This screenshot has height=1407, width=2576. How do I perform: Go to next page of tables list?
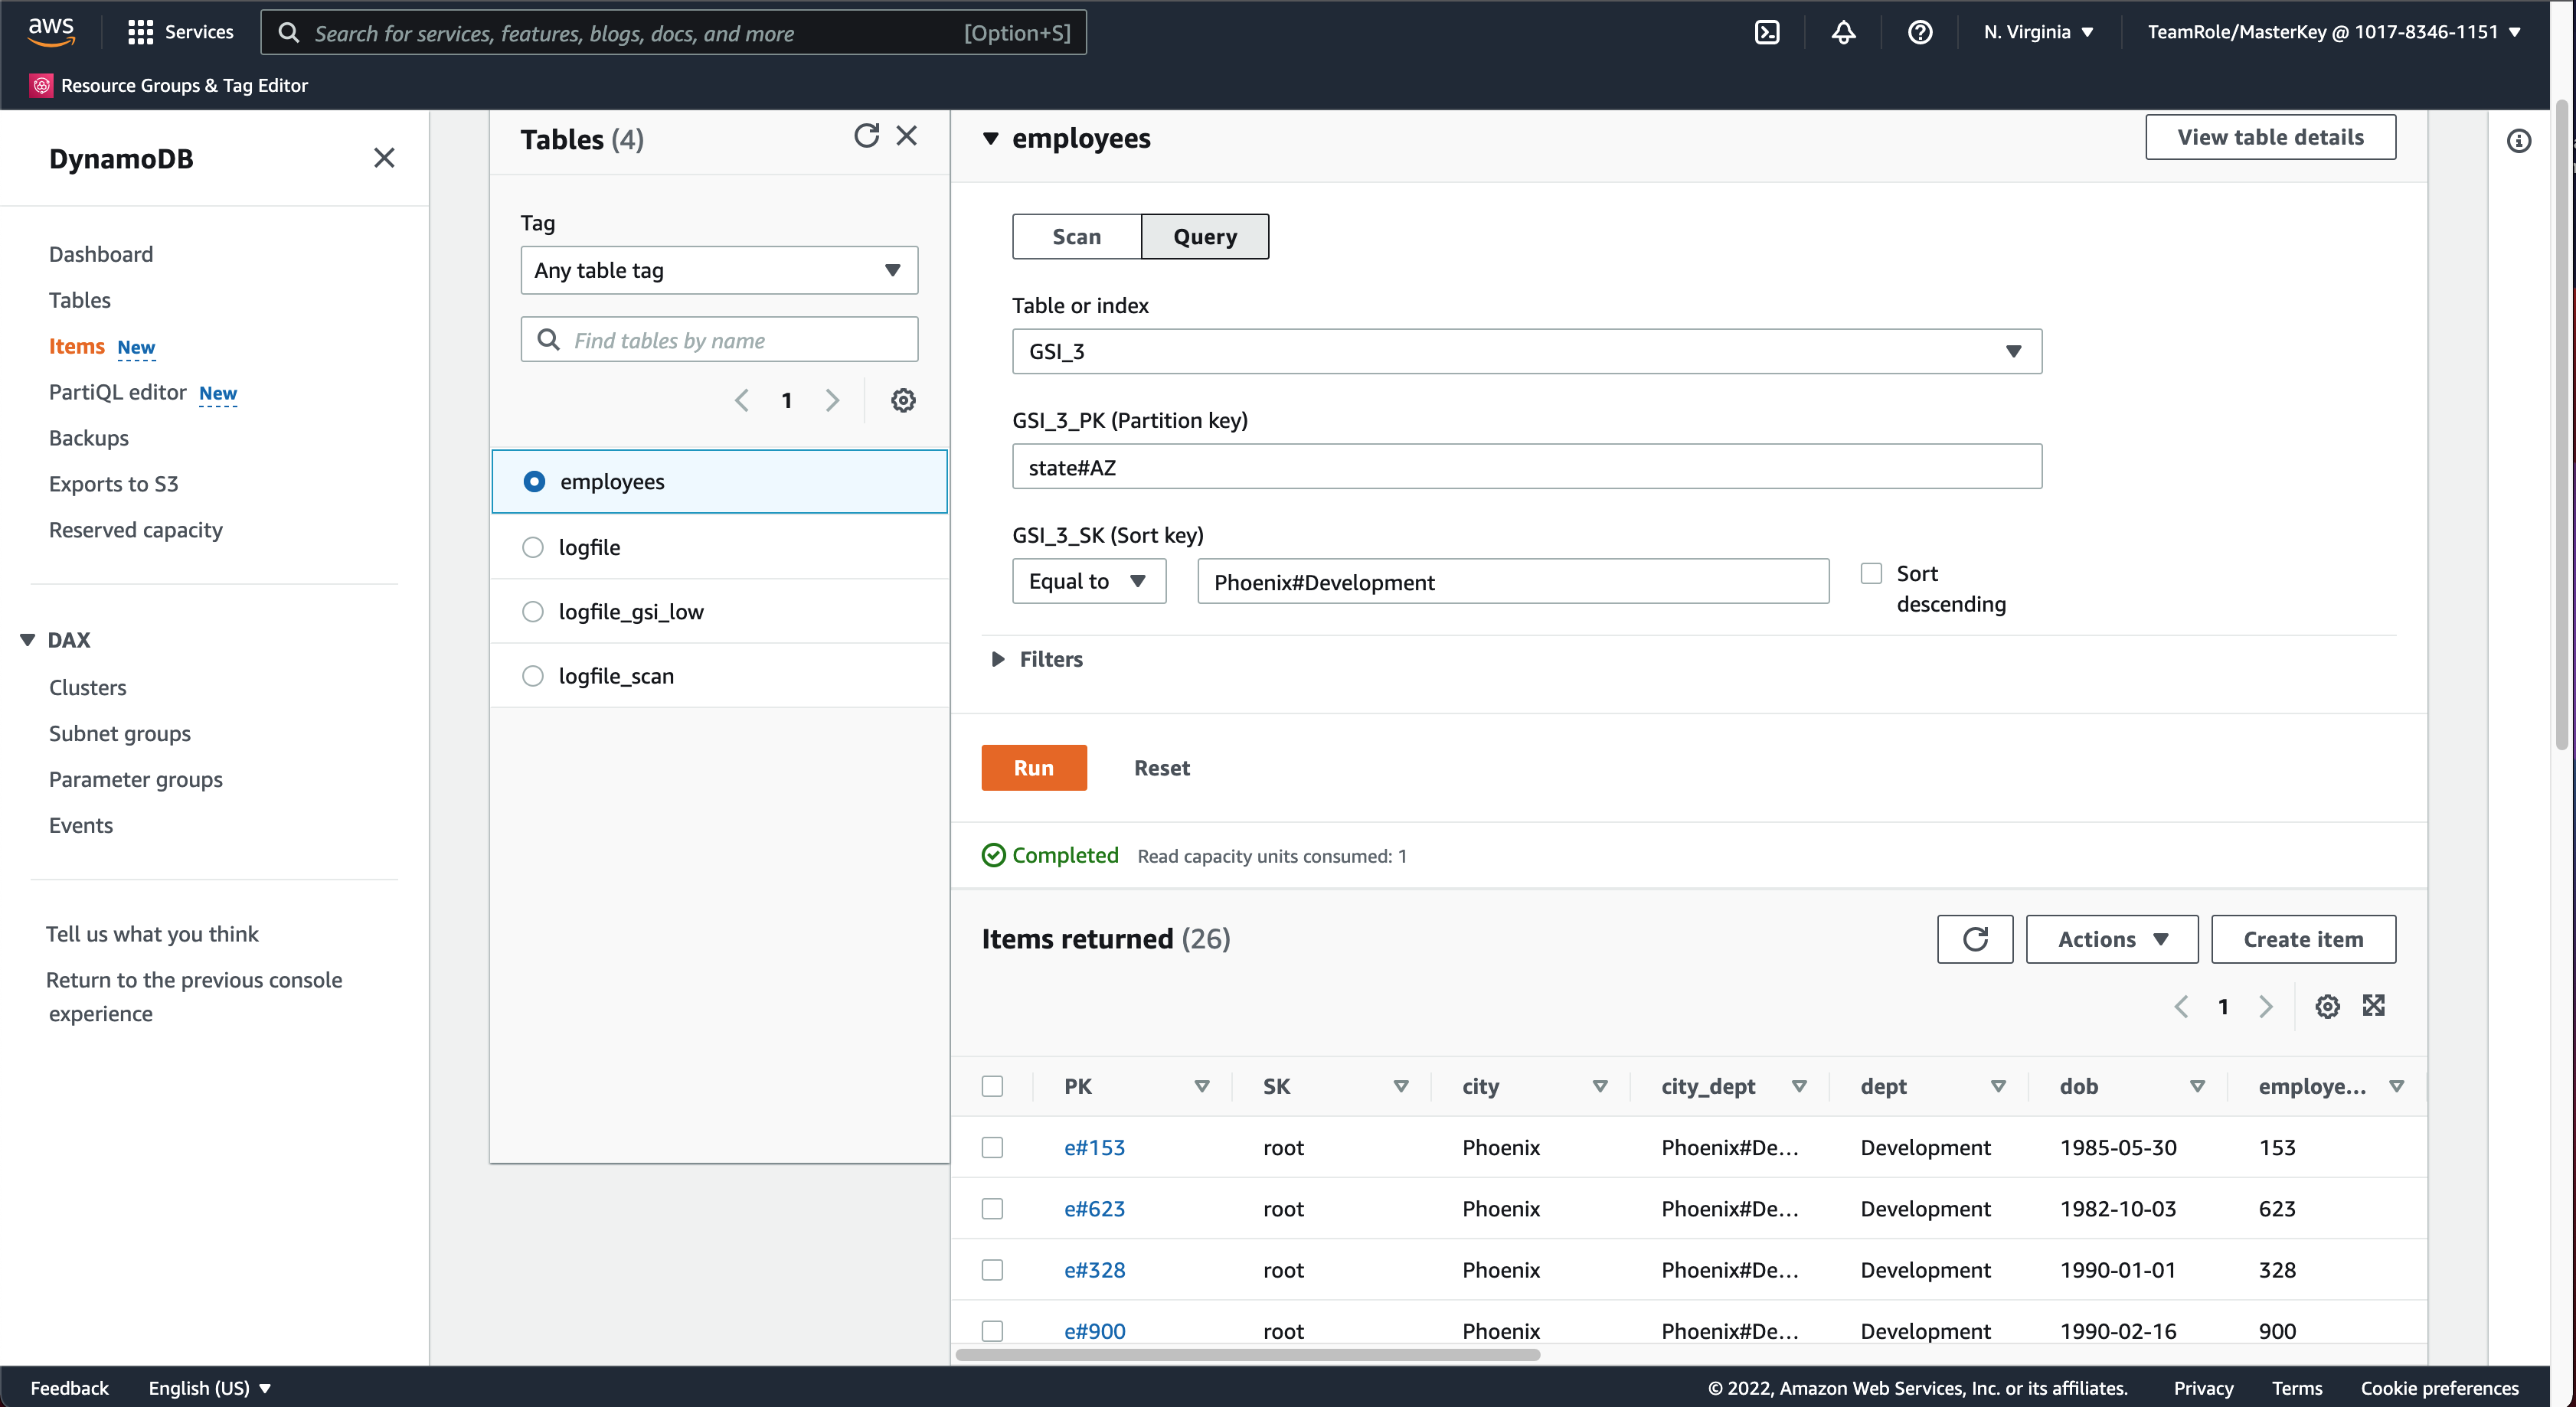tap(832, 400)
